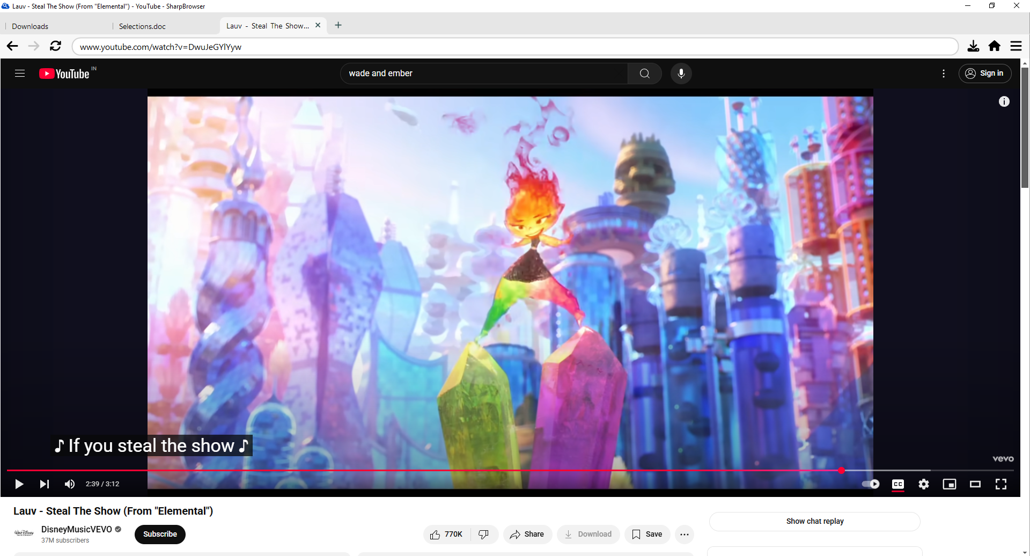
Task: Click the address bar URL field
Action: 515,47
